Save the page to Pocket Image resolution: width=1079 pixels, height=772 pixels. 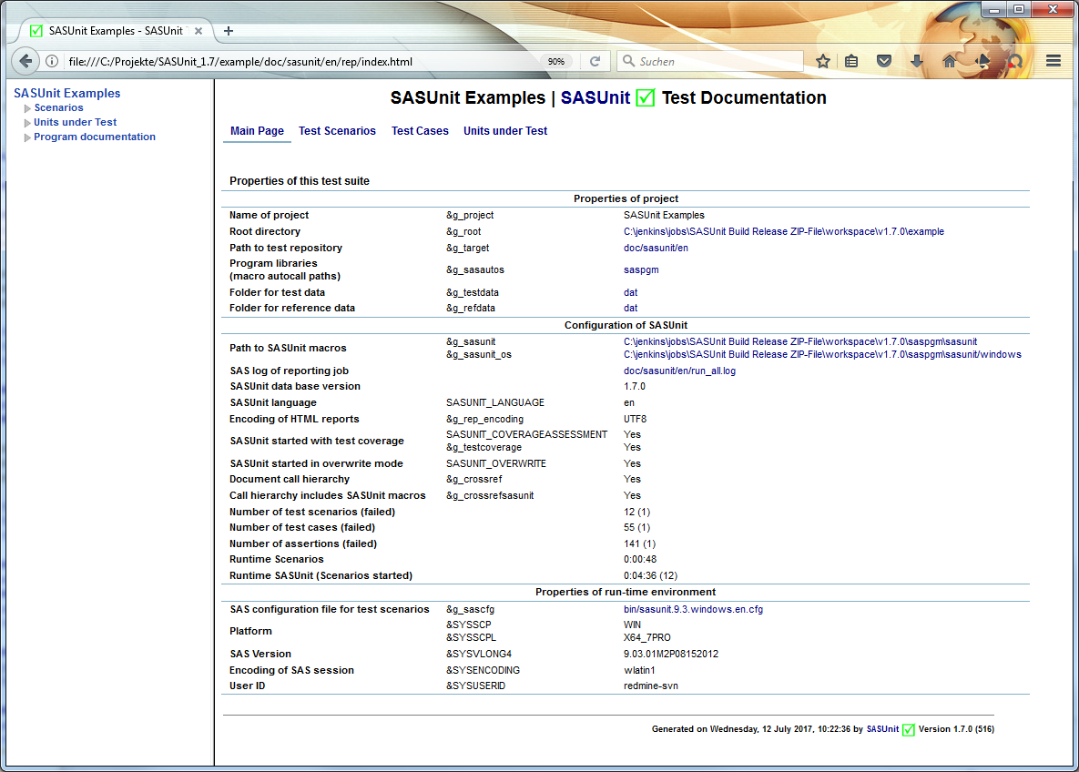[884, 61]
